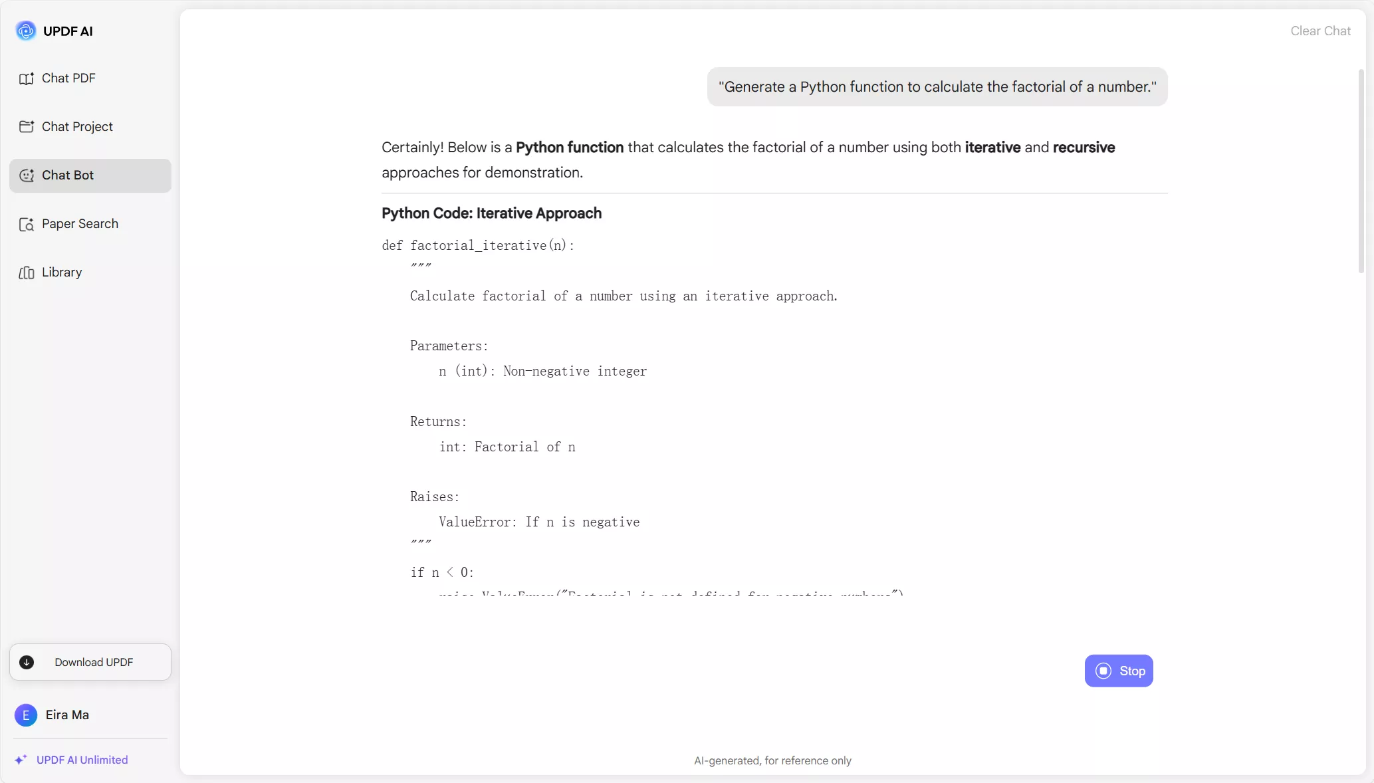Open the UPDF AI Unlimited link
The width and height of the screenshot is (1374, 783).
[x=82, y=760]
